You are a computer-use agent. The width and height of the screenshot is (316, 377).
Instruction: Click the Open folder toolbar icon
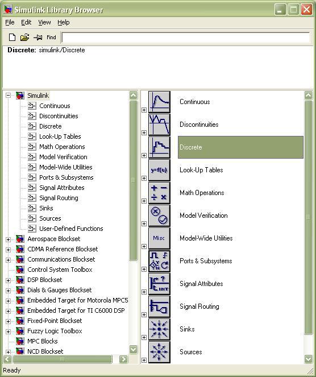coord(25,38)
